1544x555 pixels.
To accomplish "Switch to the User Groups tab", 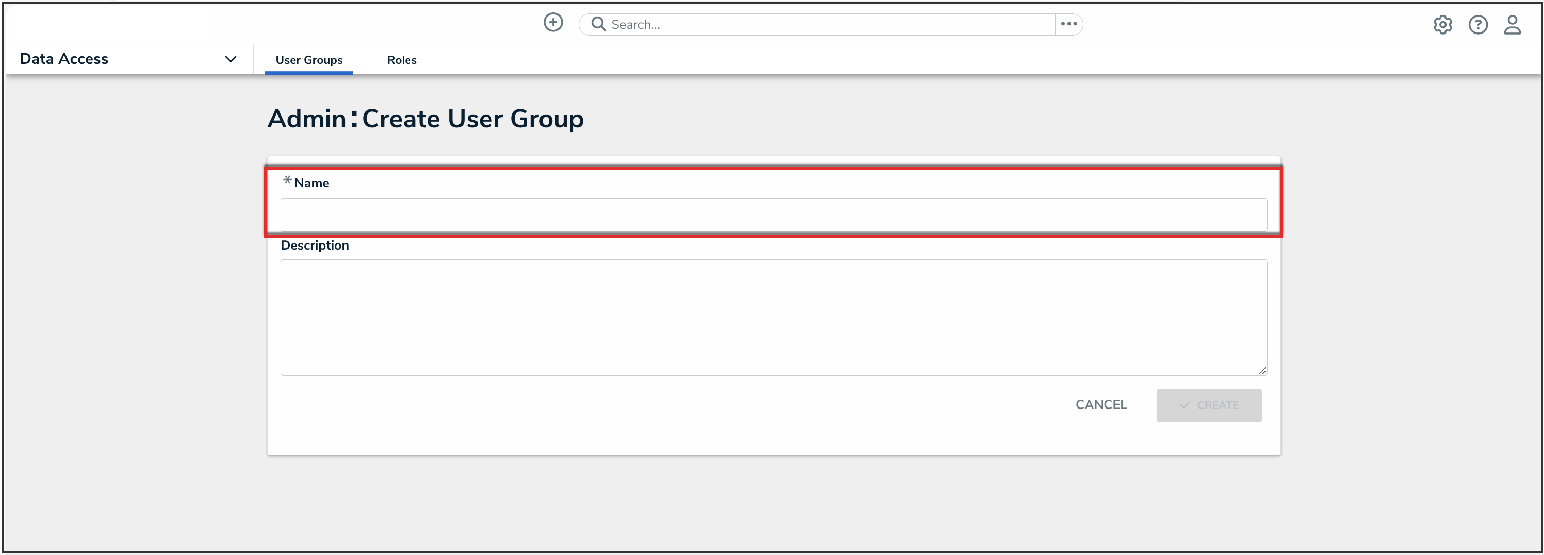I will click(x=309, y=60).
